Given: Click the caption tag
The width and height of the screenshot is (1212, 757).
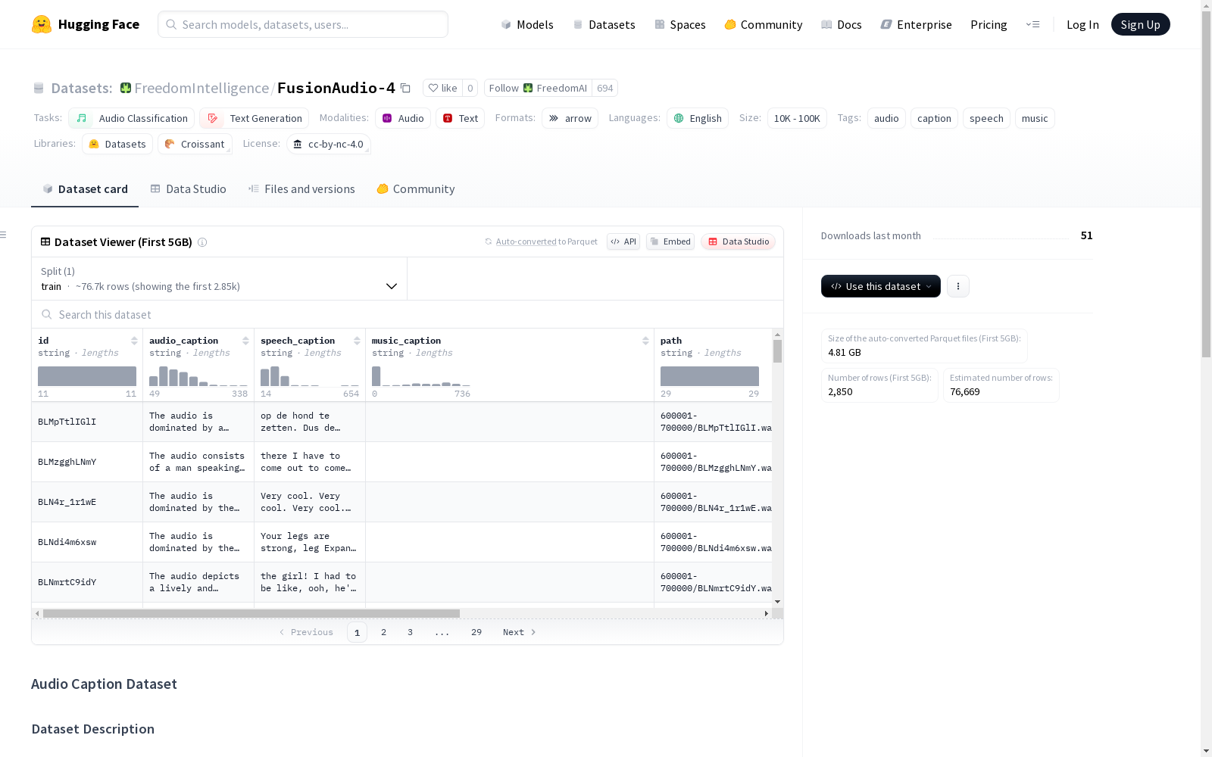Looking at the screenshot, I should (934, 118).
